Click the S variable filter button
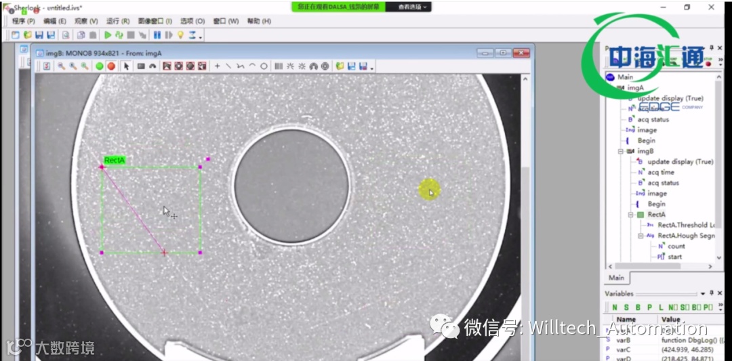732x361 pixels. pos(626,307)
